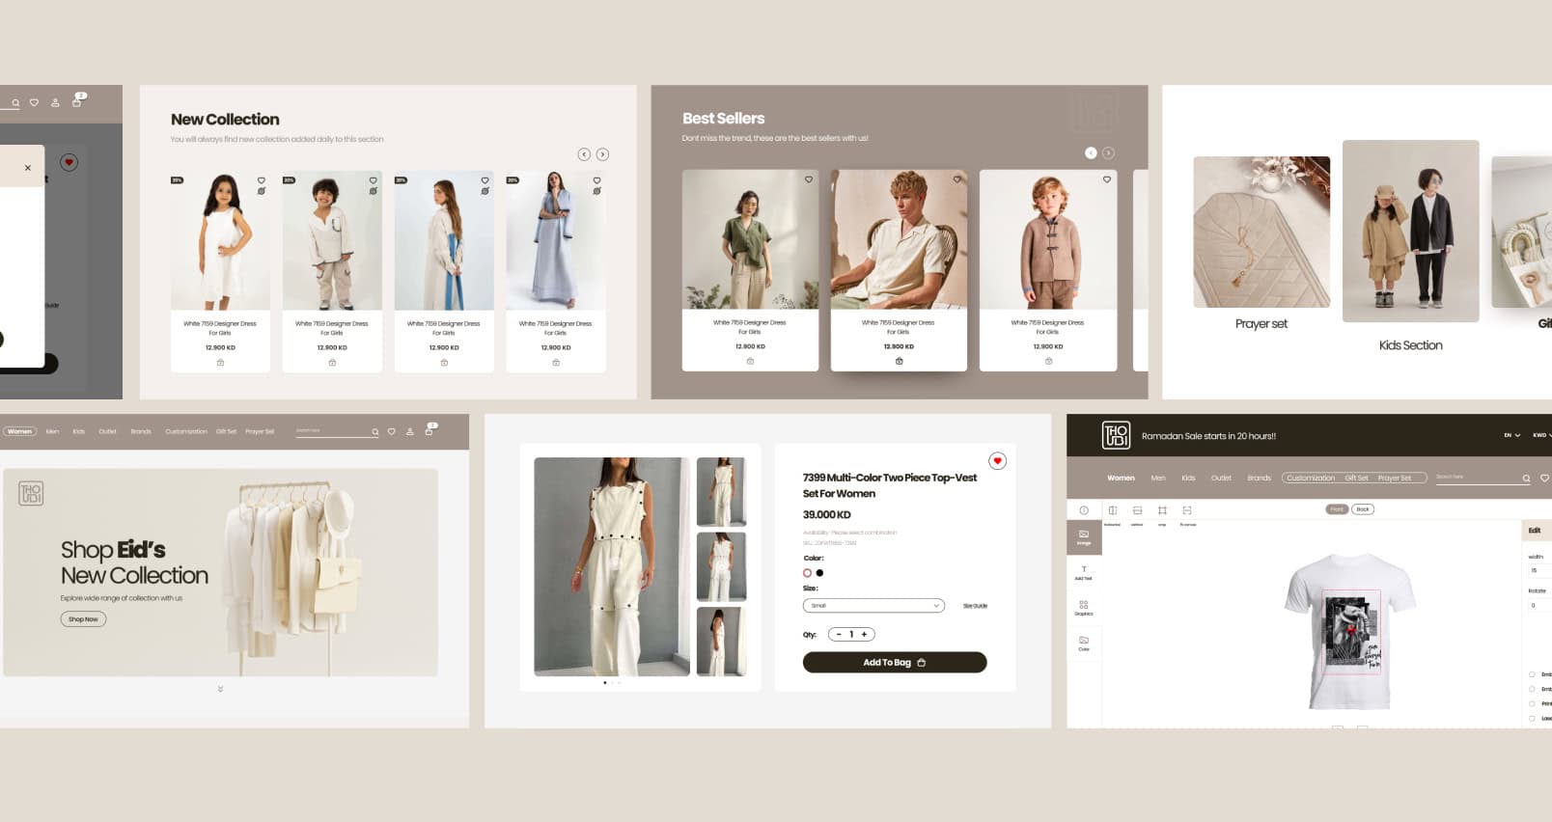The width and height of the screenshot is (1552, 822).
Task: Open account icon in Shop Eid's panel header
Action: point(409,431)
